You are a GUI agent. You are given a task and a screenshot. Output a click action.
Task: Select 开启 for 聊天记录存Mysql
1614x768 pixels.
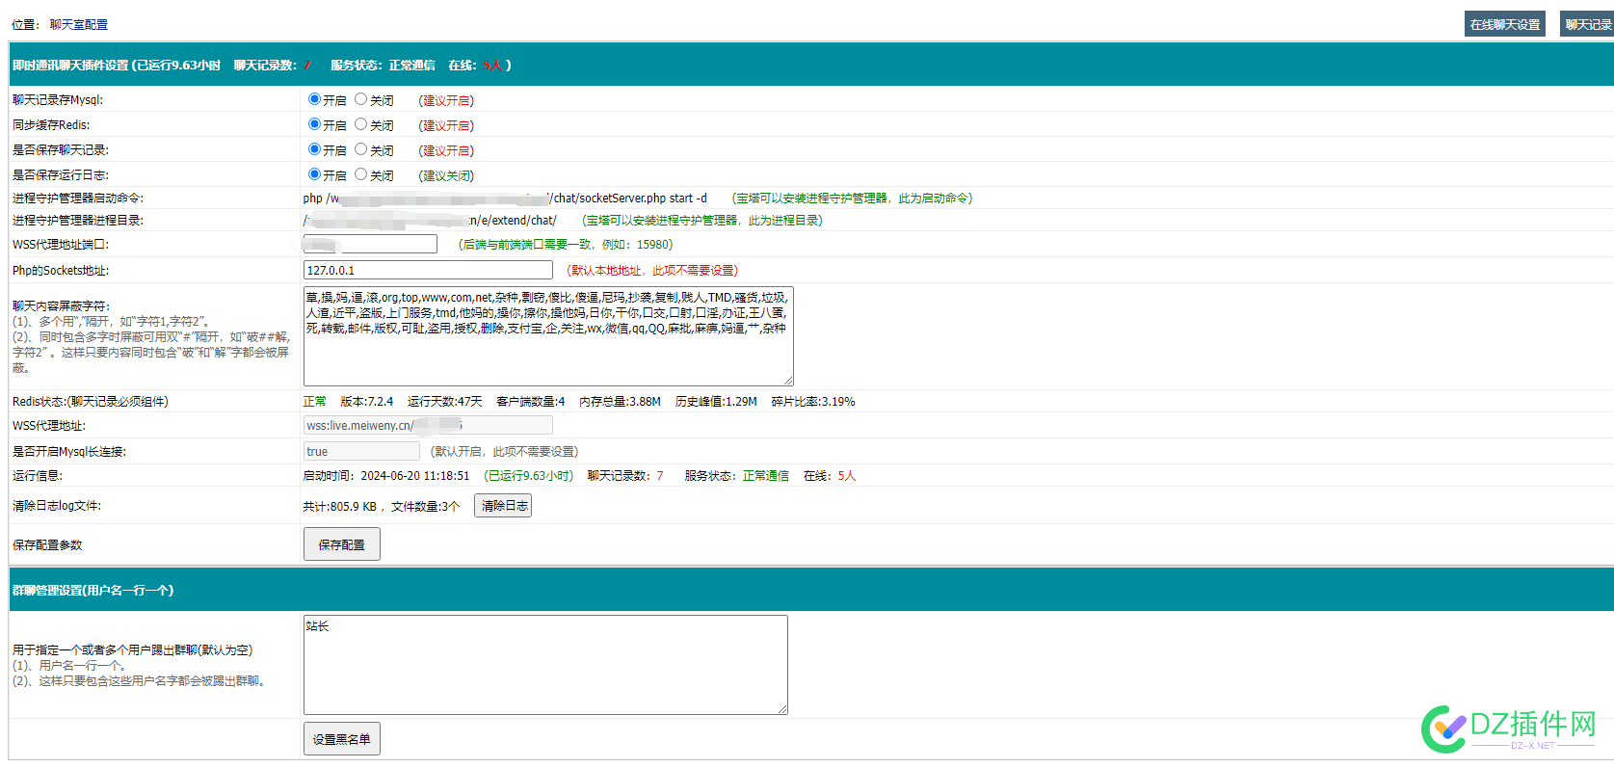[314, 99]
